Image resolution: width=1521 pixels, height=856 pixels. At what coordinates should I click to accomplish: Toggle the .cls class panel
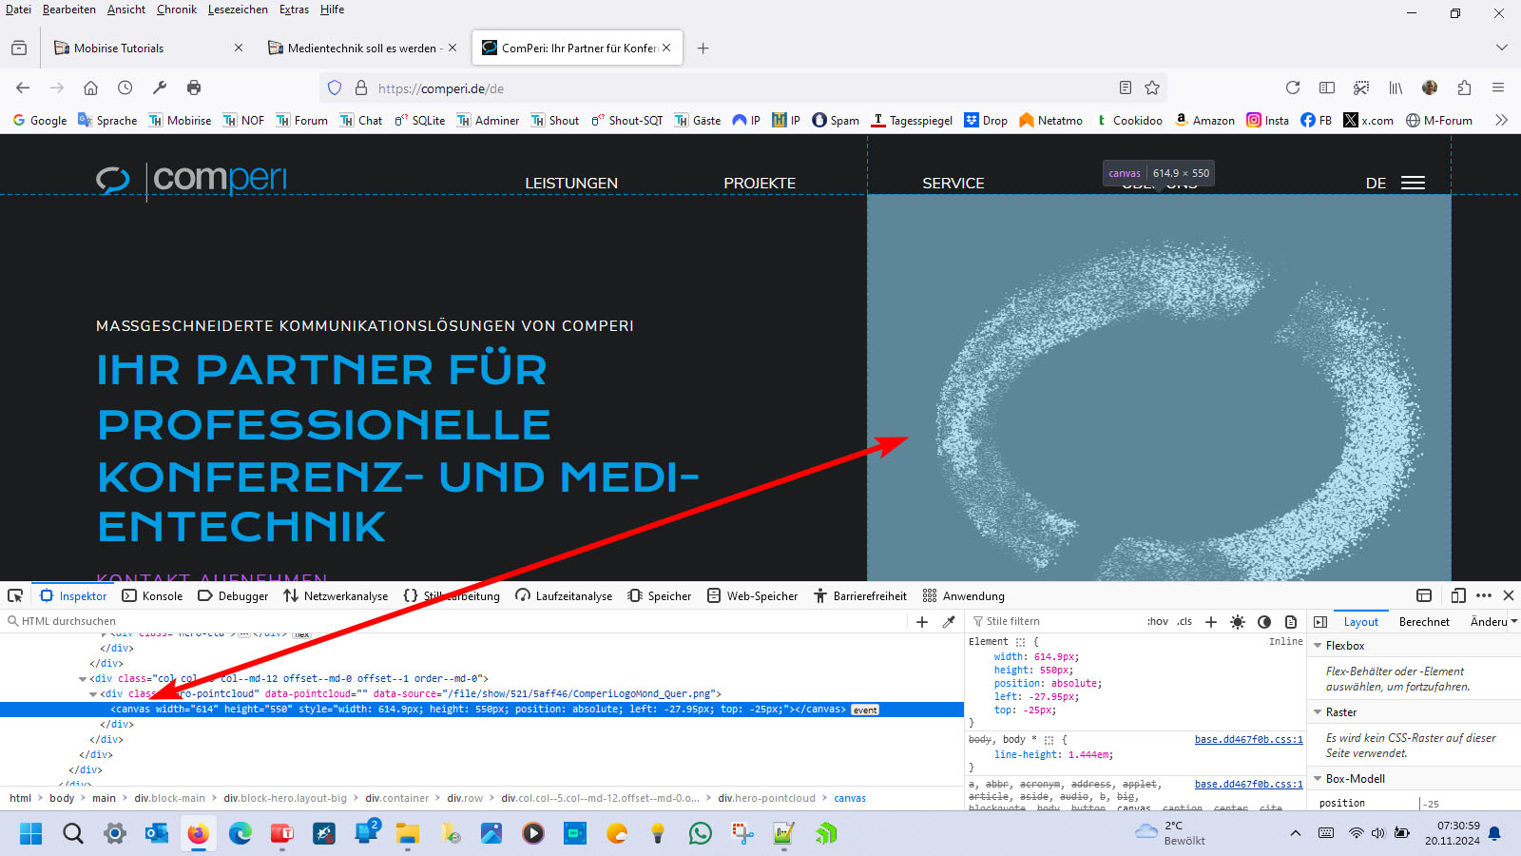[1184, 622]
